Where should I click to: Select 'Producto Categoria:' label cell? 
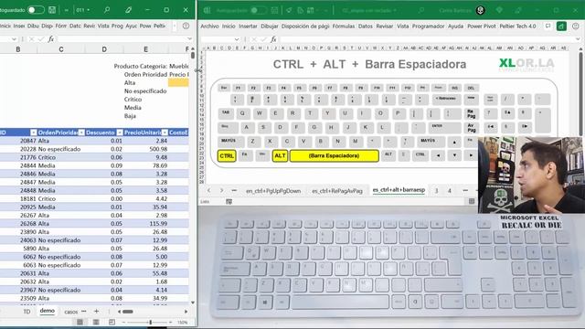(140, 66)
